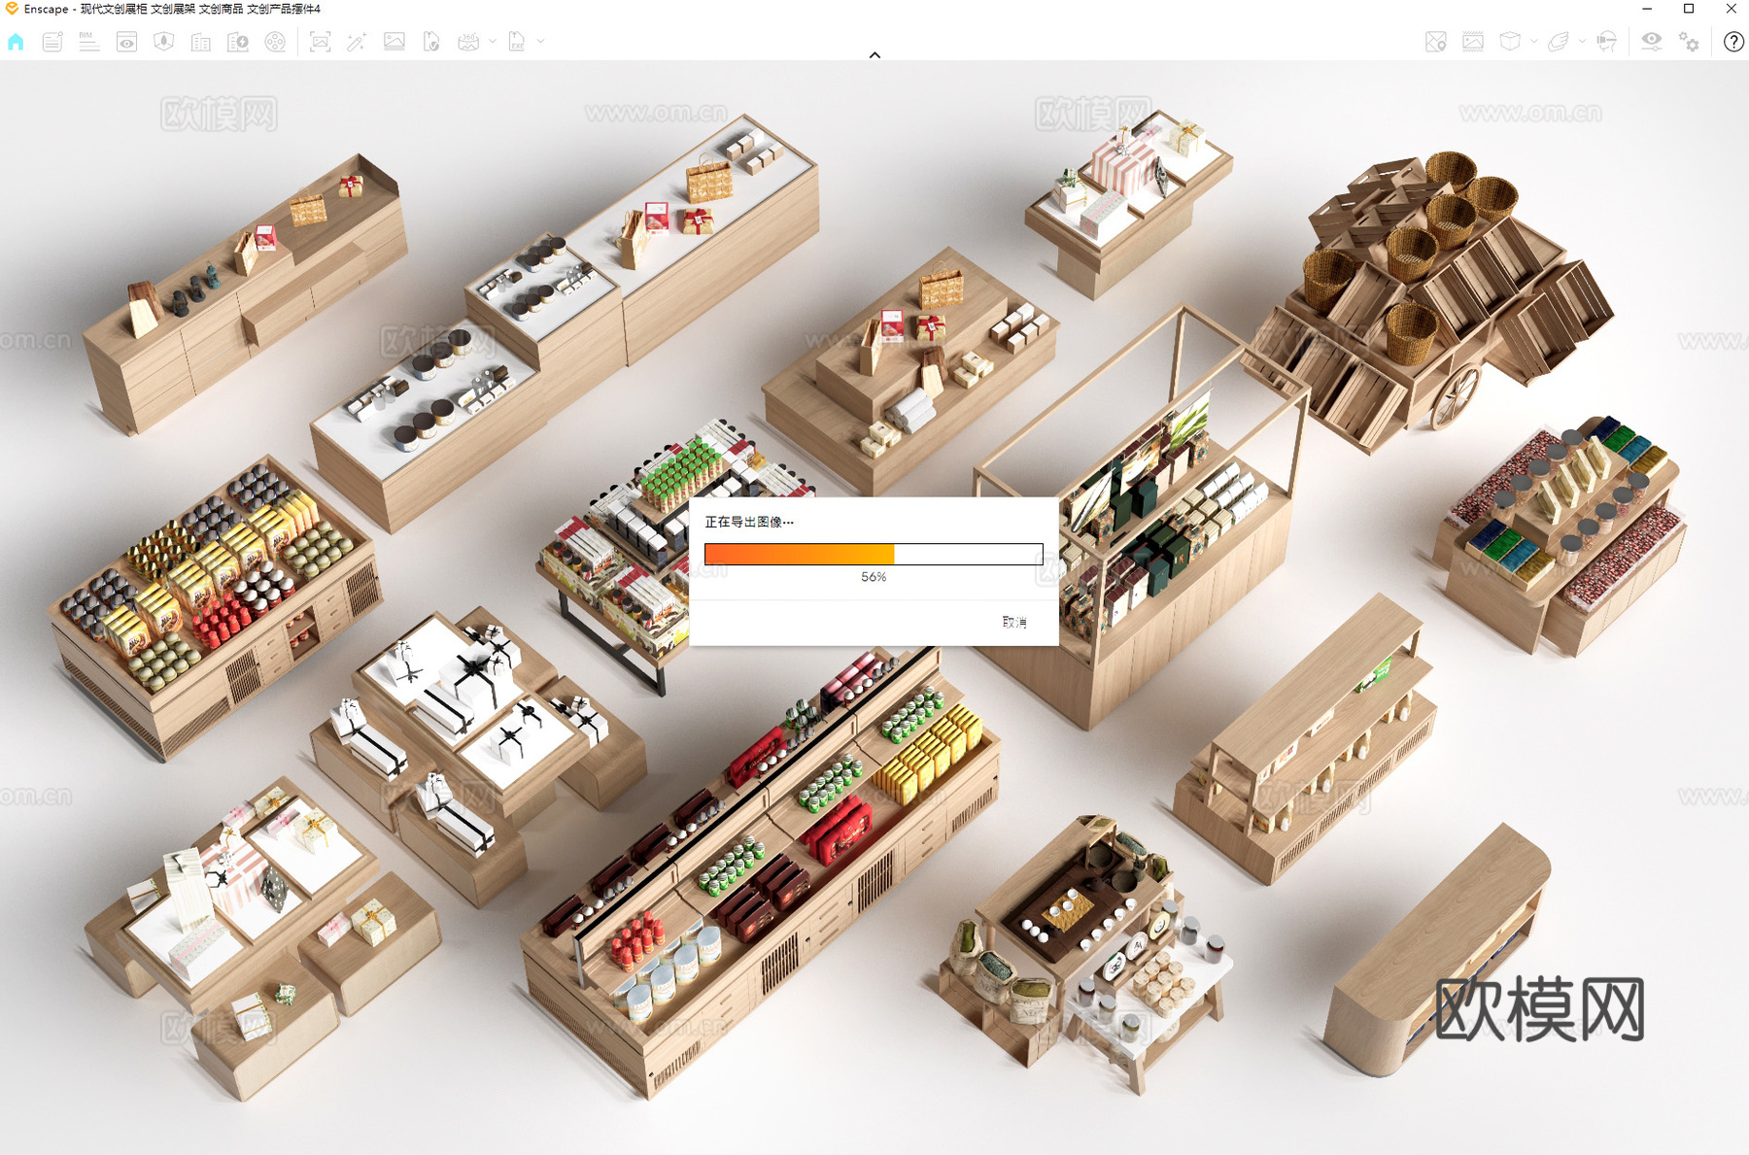Toggle the minimap icon with location pin
Image resolution: width=1749 pixels, height=1155 pixels.
coord(1436,42)
